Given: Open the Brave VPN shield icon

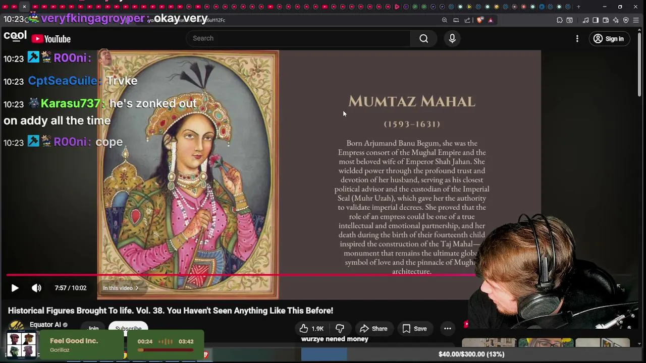Looking at the screenshot, I should click(626, 20).
